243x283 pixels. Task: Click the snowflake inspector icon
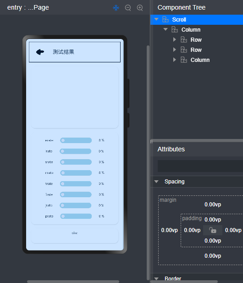(116, 8)
